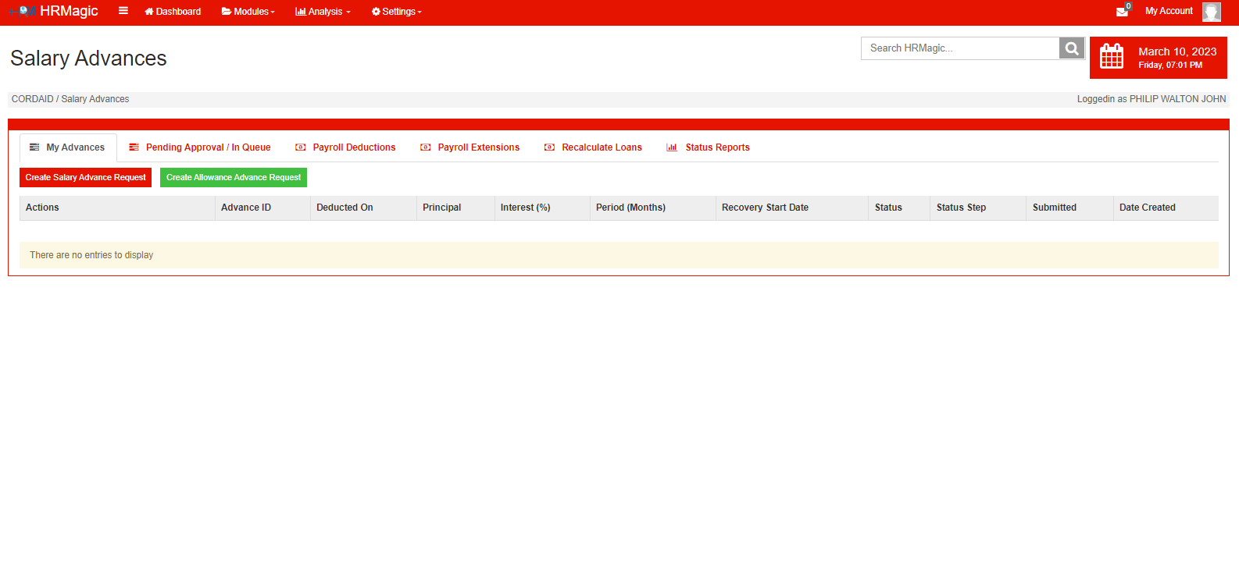Click the user avatar picture
Image resolution: width=1239 pixels, height=568 pixels.
coord(1211,12)
